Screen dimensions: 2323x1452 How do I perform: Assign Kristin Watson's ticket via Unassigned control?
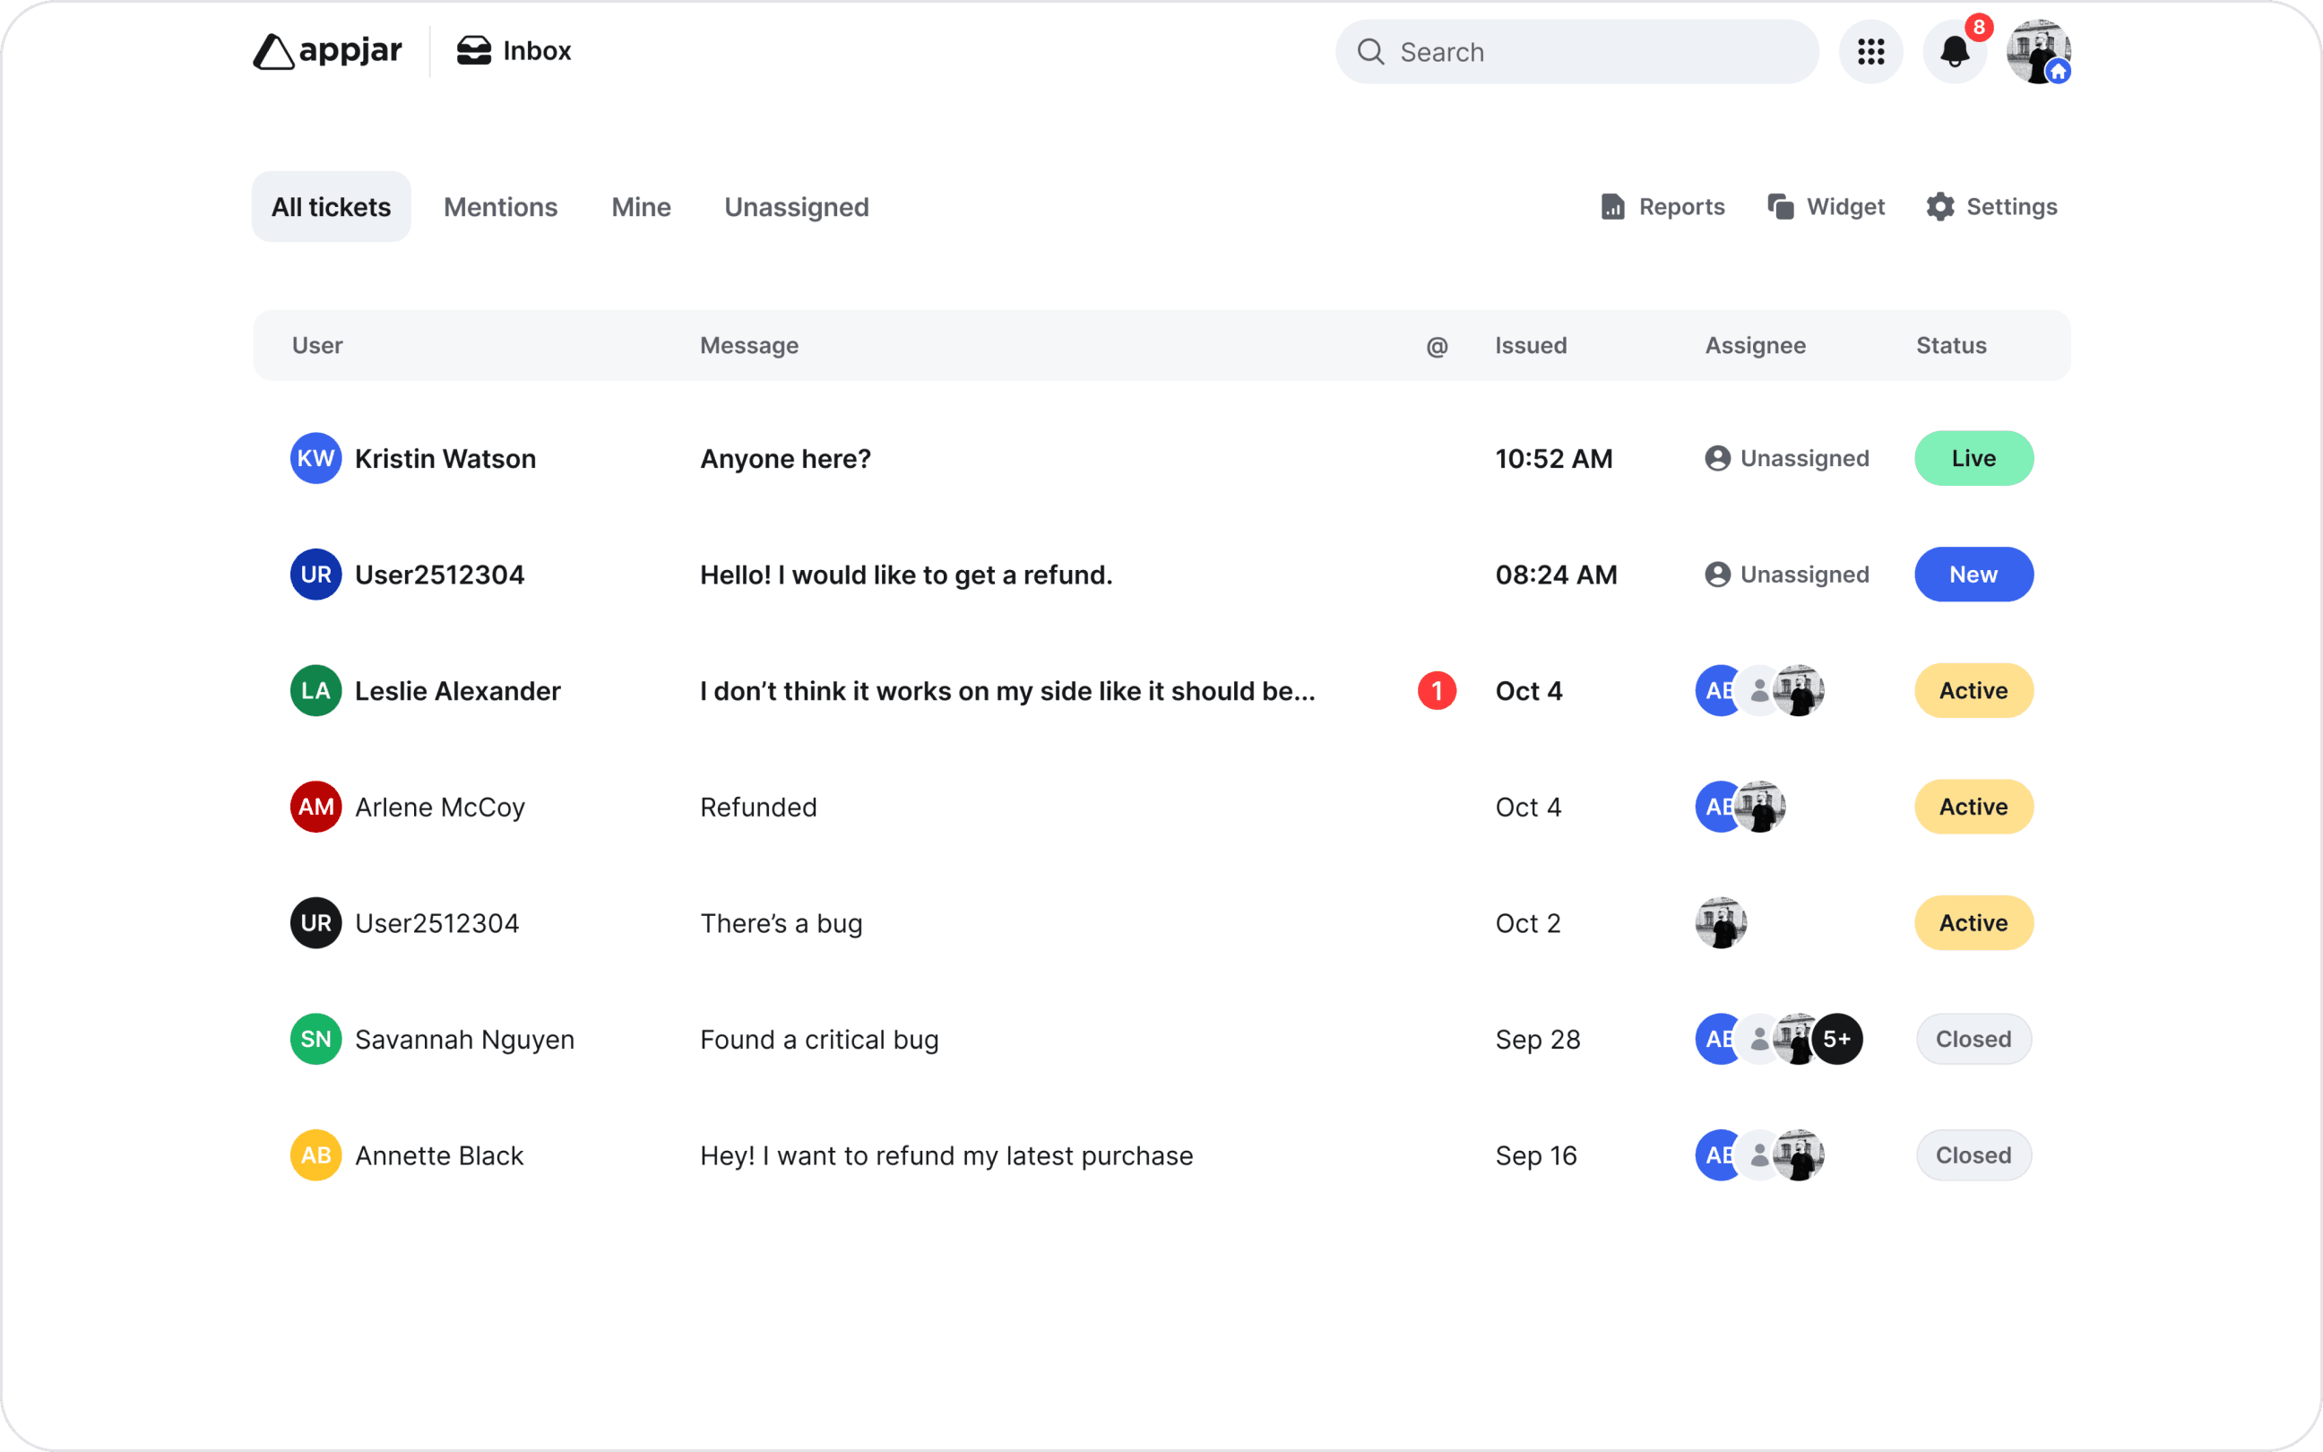pos(1785,458)
